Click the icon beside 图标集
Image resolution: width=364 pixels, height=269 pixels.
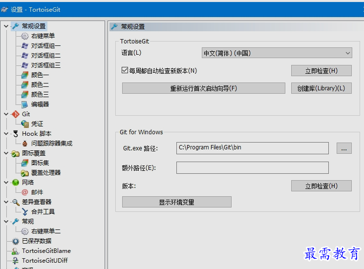25,163
